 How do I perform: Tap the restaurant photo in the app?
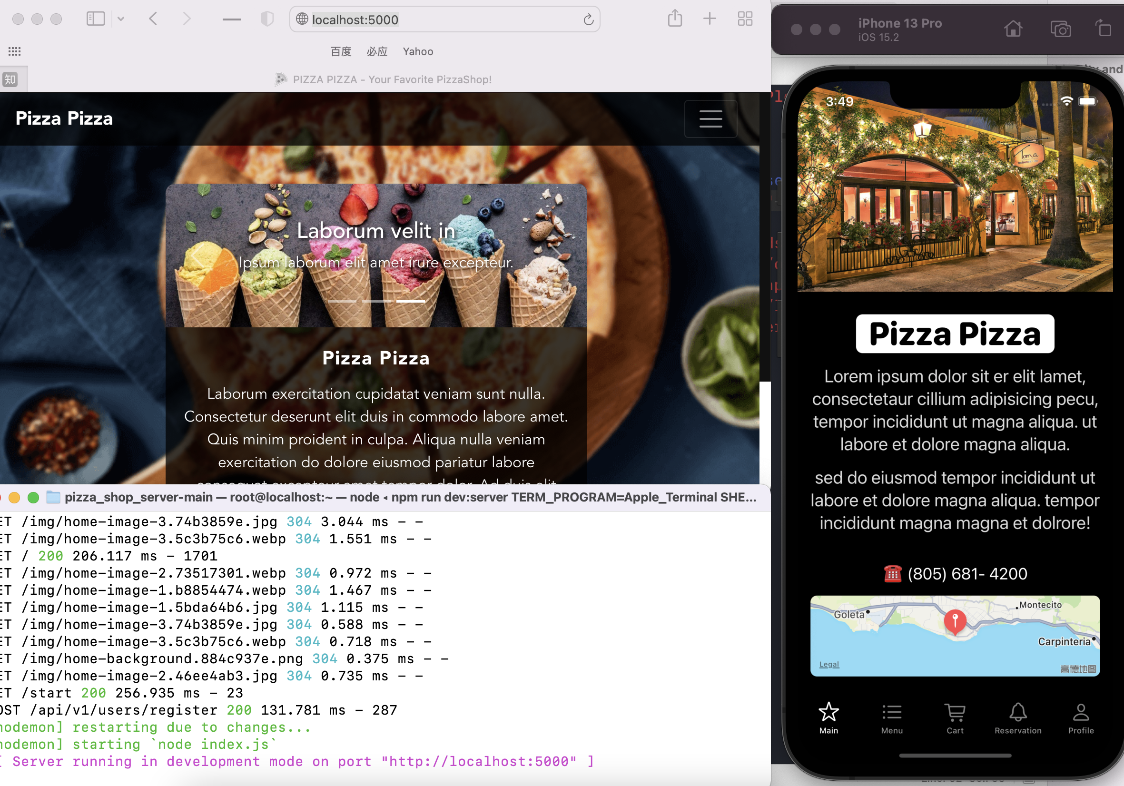[x=954, y=187]
